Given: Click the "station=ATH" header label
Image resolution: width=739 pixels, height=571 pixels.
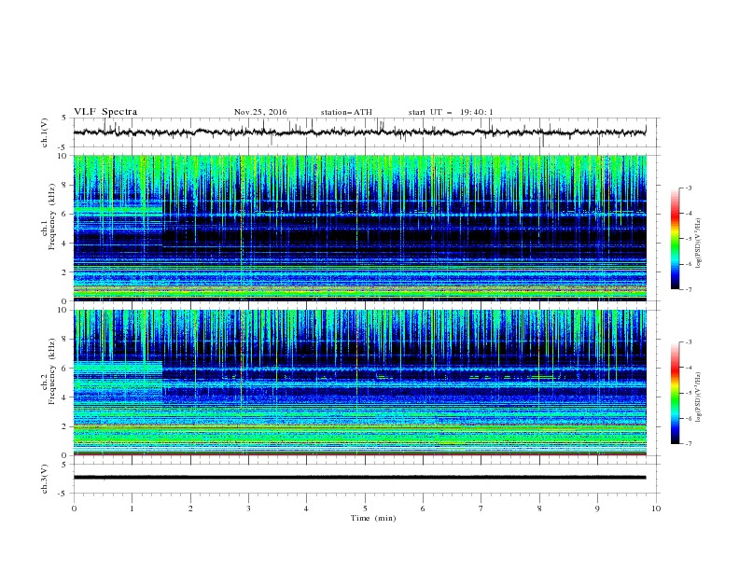Looking at the screenshot, I should click(x=346, y=112).
